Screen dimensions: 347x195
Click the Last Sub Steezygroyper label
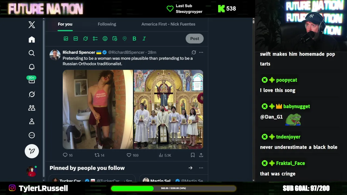coord(189,9)
